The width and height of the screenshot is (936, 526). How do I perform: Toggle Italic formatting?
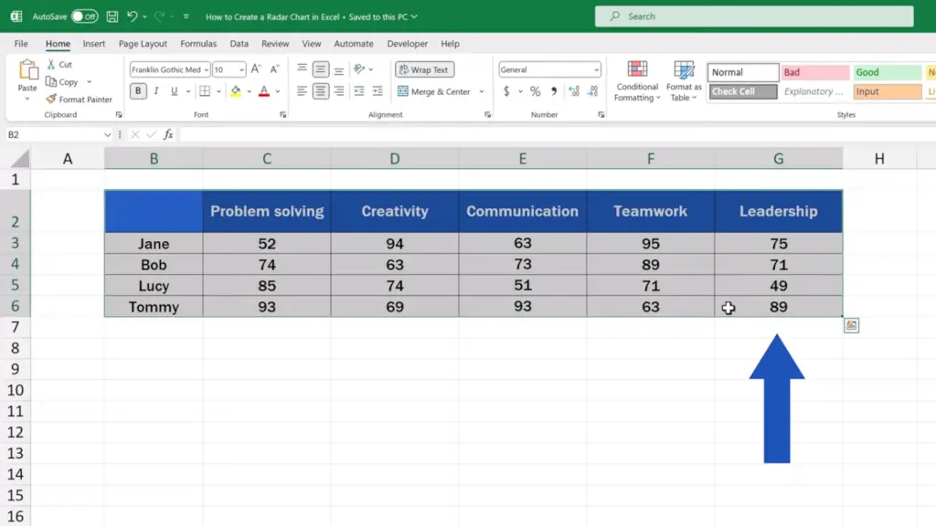[x=156, y=91]
